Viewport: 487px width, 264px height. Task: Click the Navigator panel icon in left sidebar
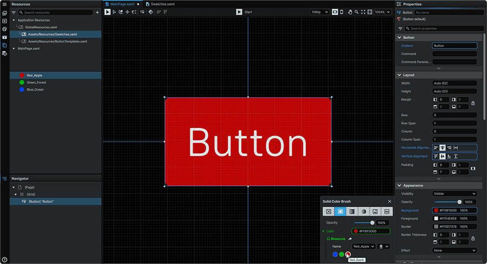click(x=4, y=179)
